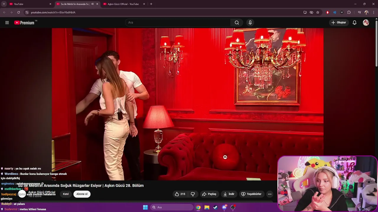This screenshot has height=212, width=378.
Task: Dislike the video with thumbs down
Action: click(193, 194)
